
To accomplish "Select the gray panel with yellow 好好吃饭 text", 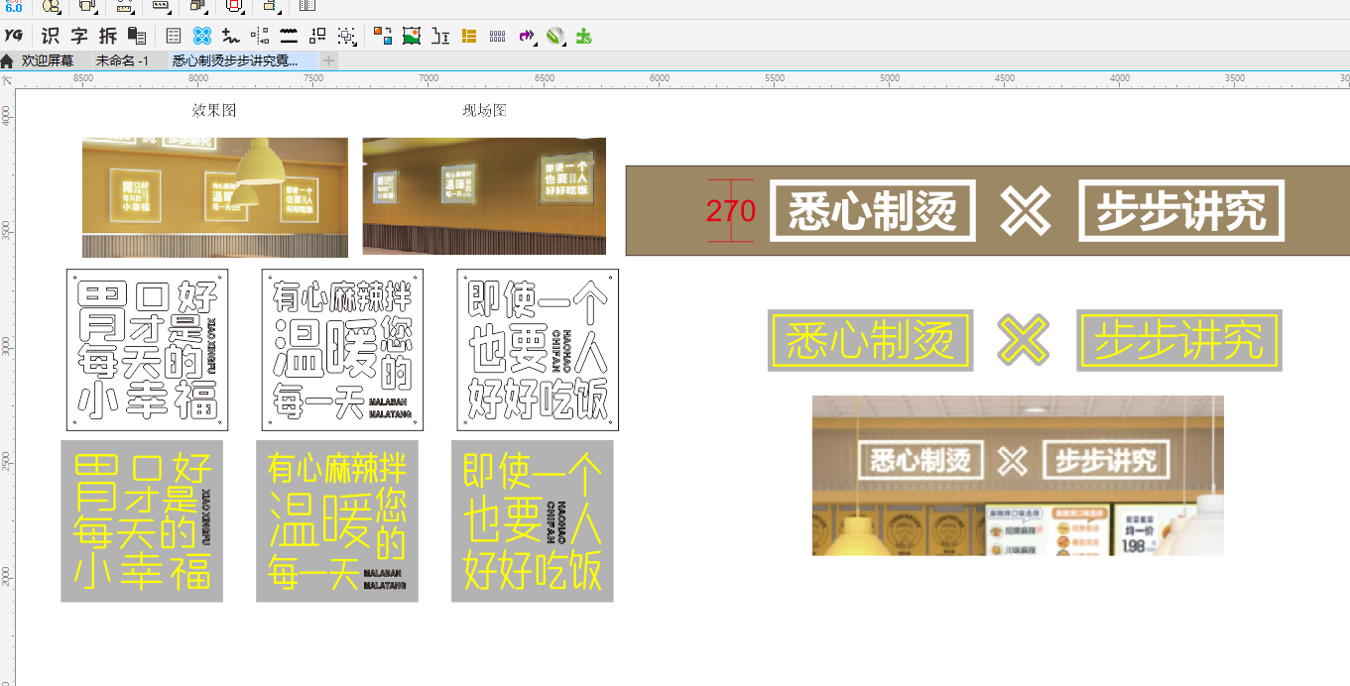I will 533,521.
